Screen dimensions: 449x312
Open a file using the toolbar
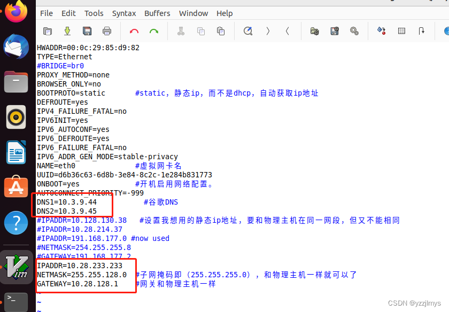[x=47, y=31]
